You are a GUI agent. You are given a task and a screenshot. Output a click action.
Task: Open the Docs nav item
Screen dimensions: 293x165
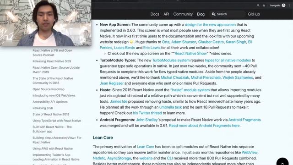coord(155,14)
